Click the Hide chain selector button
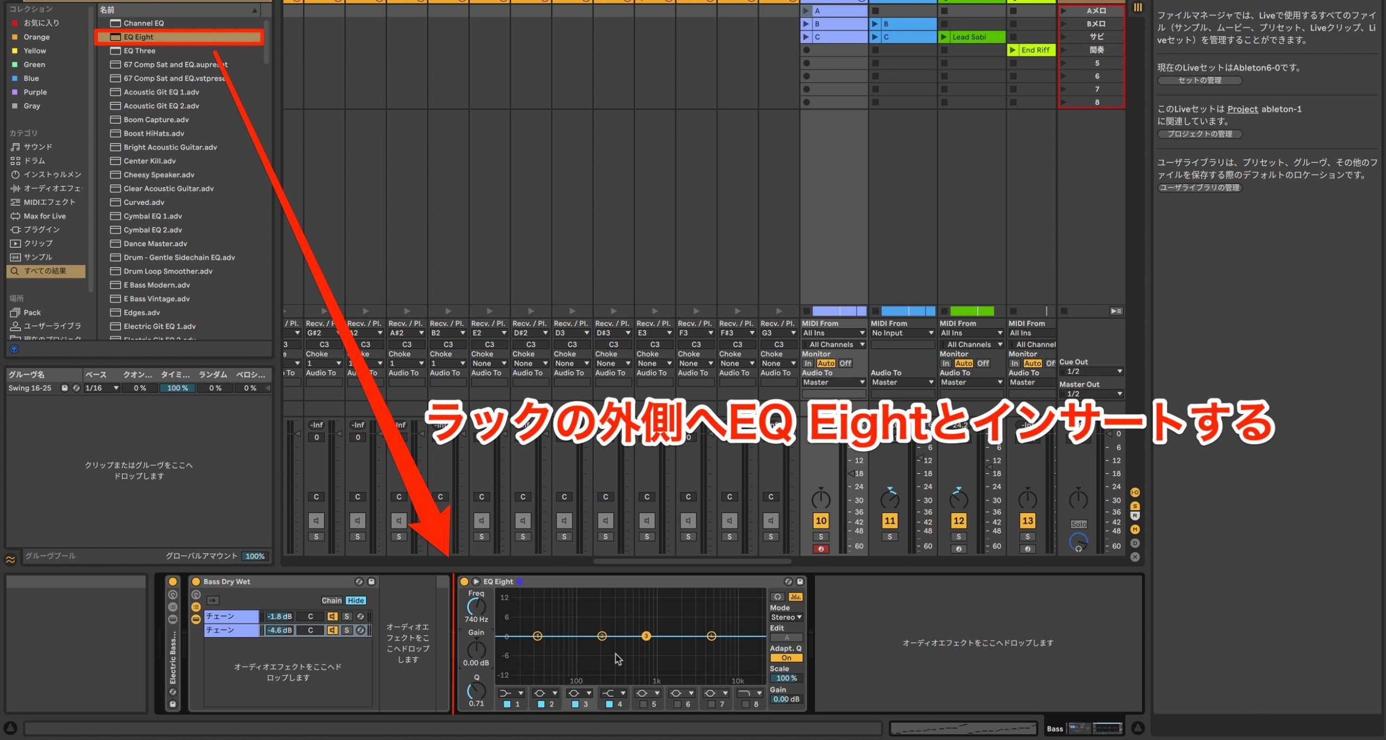The height and width of the screenshot is (740, 1386). point(356,600)
